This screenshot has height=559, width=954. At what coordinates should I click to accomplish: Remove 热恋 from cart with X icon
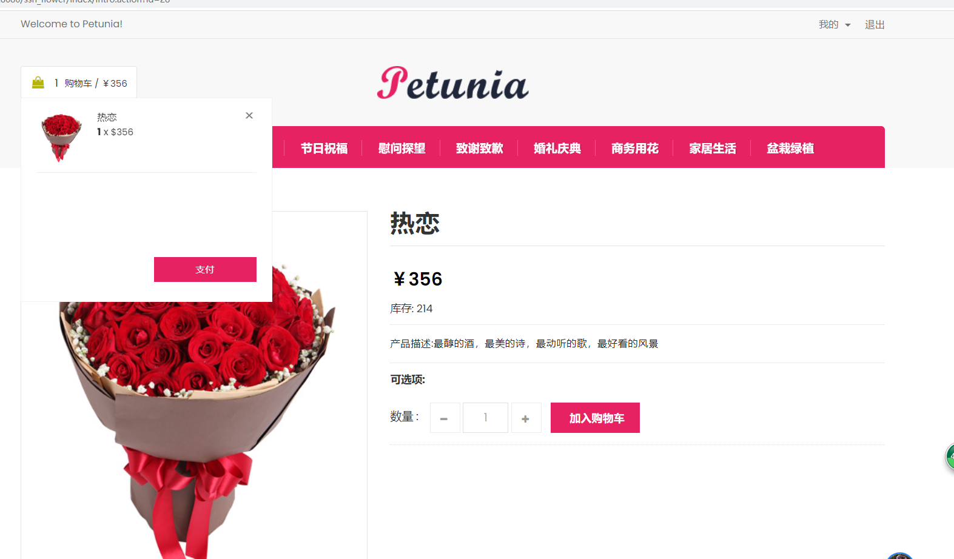tap(249, 115)
